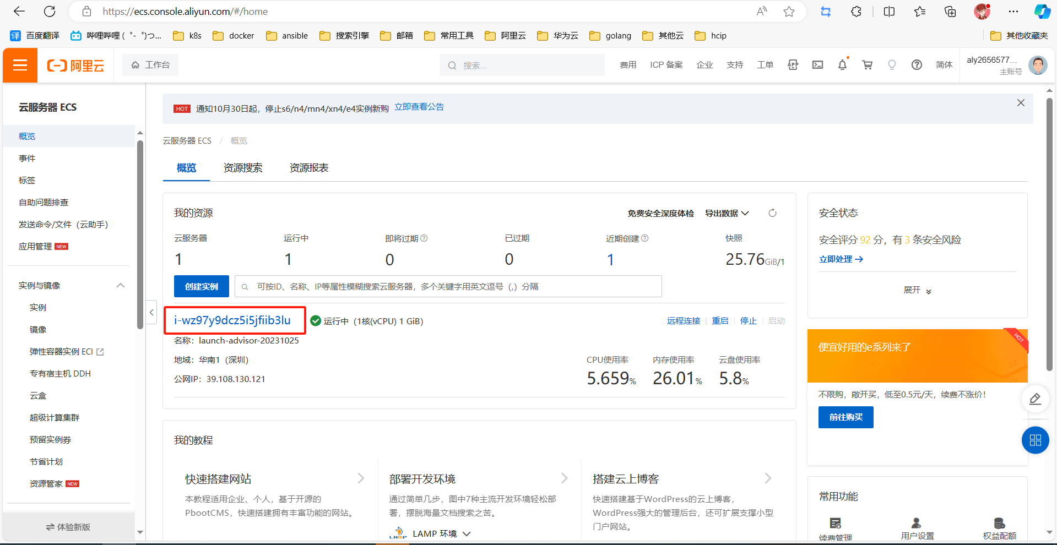1057x545 pixels.
Task: Collapse the 实例与镜像 section in the sidebar
Action: point(121,285)
